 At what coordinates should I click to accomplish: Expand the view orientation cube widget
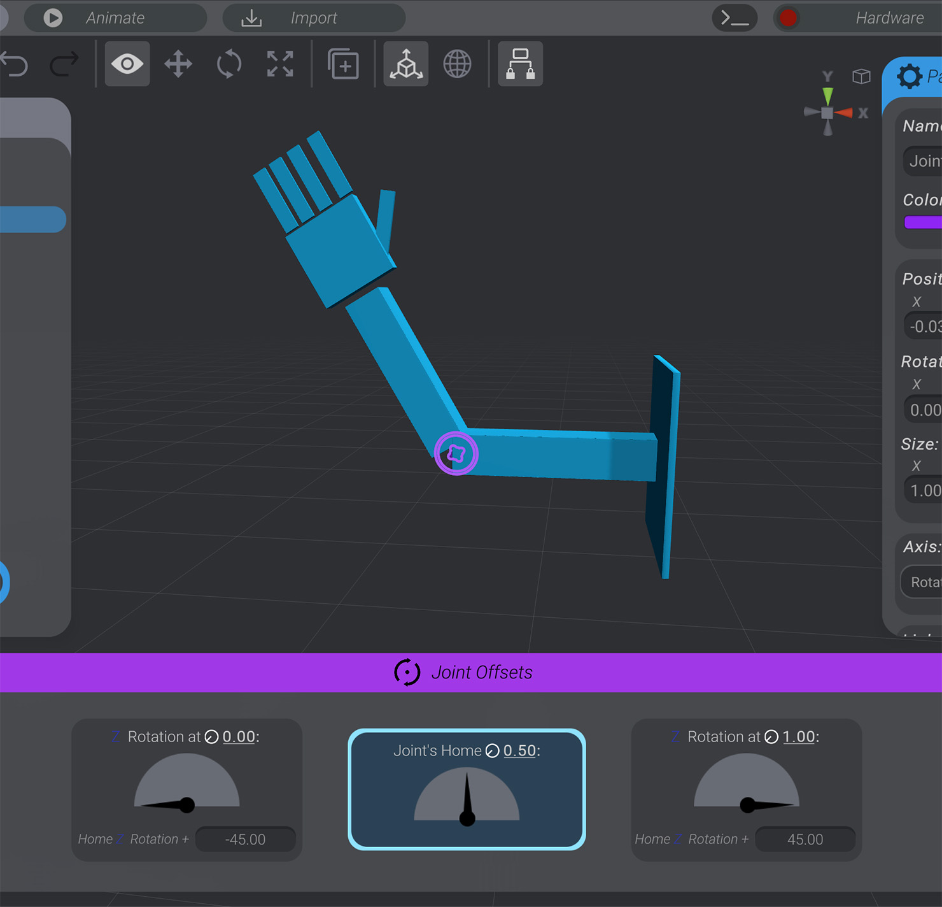(861, 76)
